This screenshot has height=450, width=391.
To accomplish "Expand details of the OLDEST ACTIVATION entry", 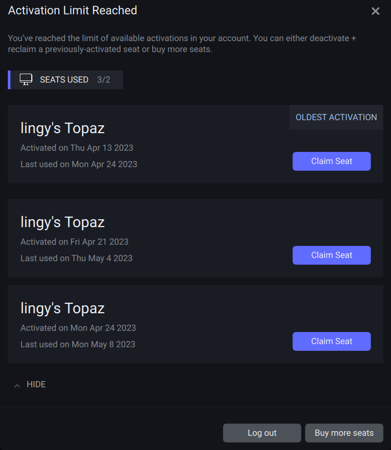I will tap(336, 117).
